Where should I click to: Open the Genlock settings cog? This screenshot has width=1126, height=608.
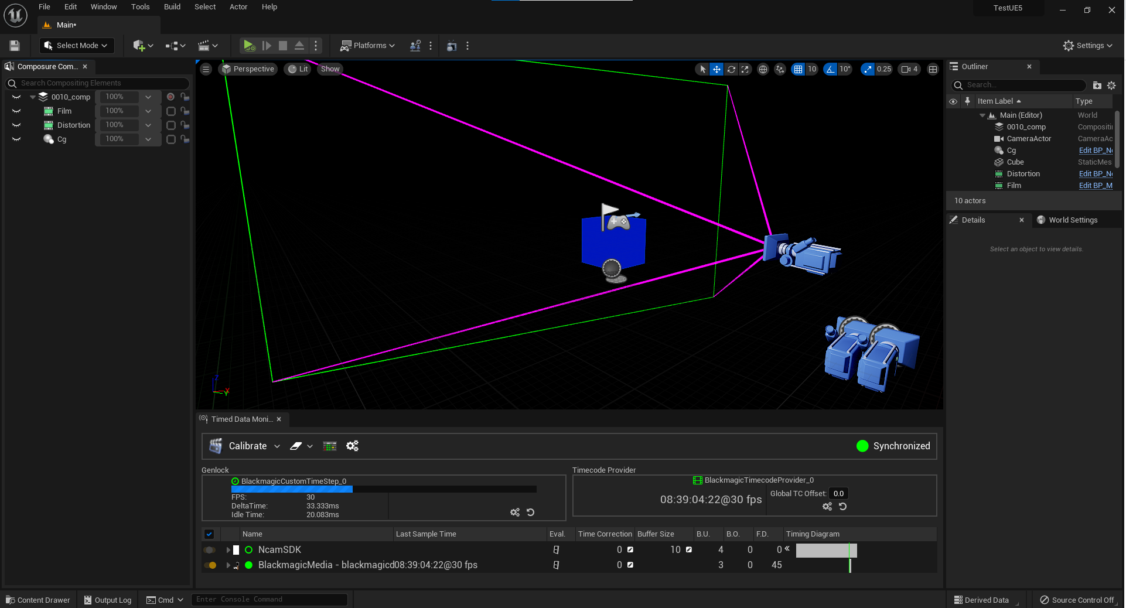(x=514, y=512)
